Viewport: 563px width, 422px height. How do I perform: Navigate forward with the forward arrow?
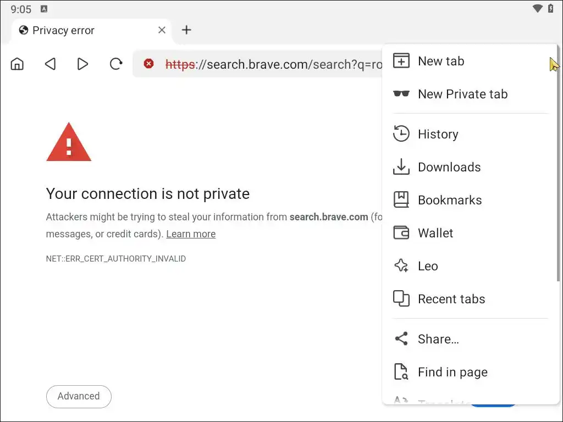pyautogui.click(x=82, y=64)
